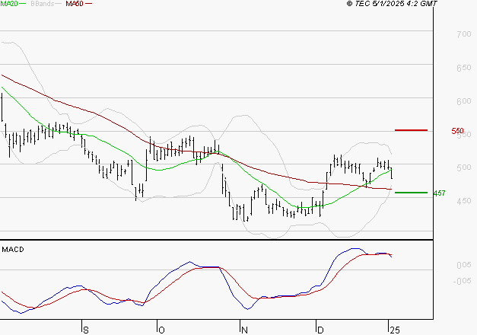Click the red 550 resistance line marker
477x335 pixels.
[x=411, y=130]
